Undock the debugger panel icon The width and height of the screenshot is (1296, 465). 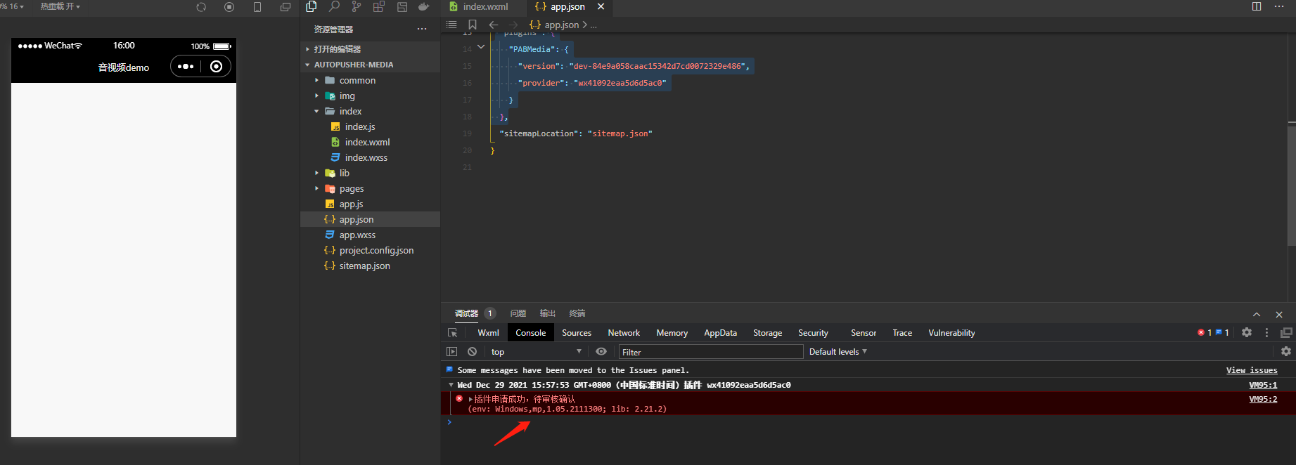pyautogui.click(x=1286, y=333)
